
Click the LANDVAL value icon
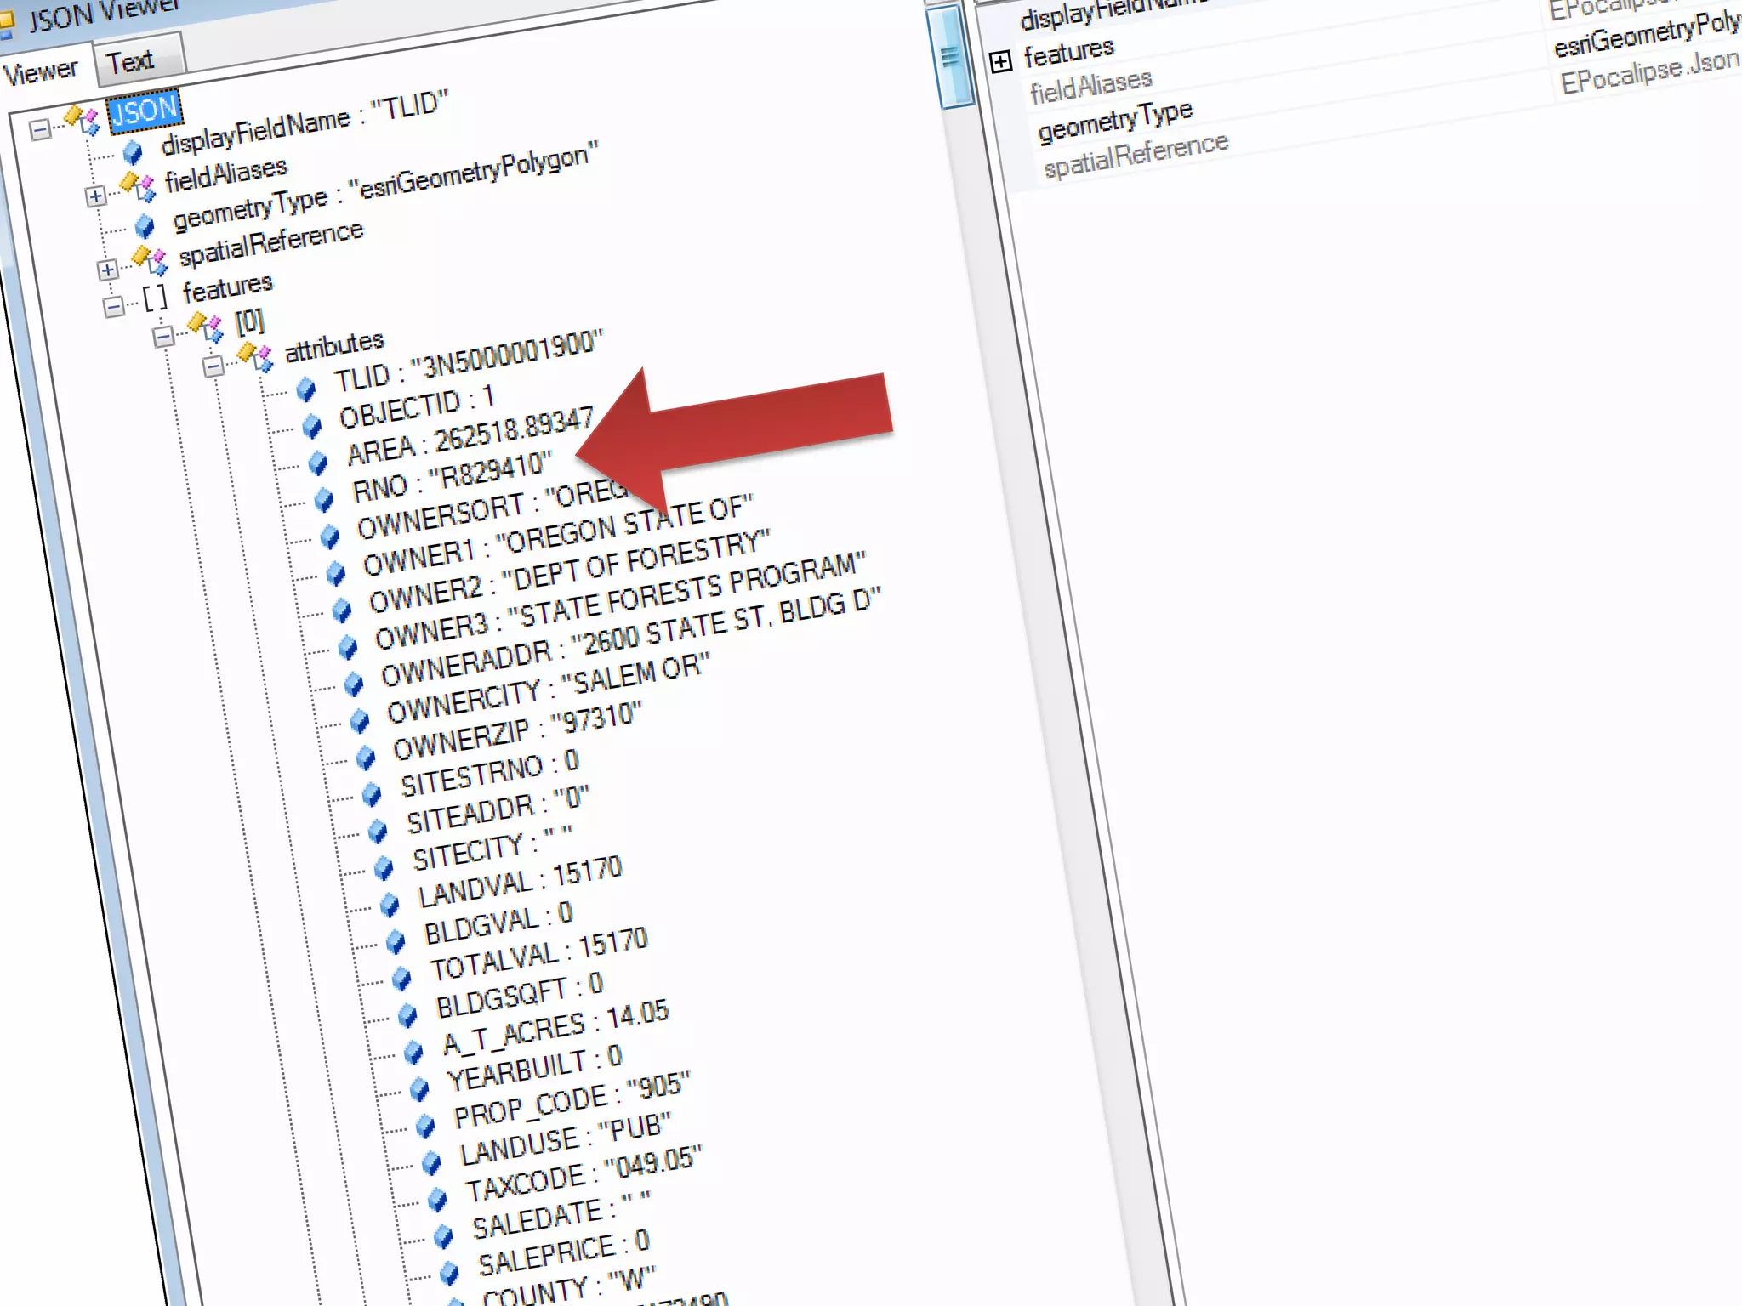point(390,905)
